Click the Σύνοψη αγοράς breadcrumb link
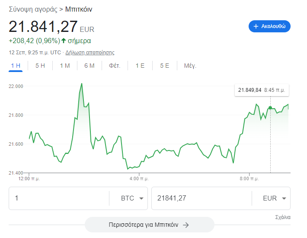This screenshot has height=238, width=307. click(33, 9)
